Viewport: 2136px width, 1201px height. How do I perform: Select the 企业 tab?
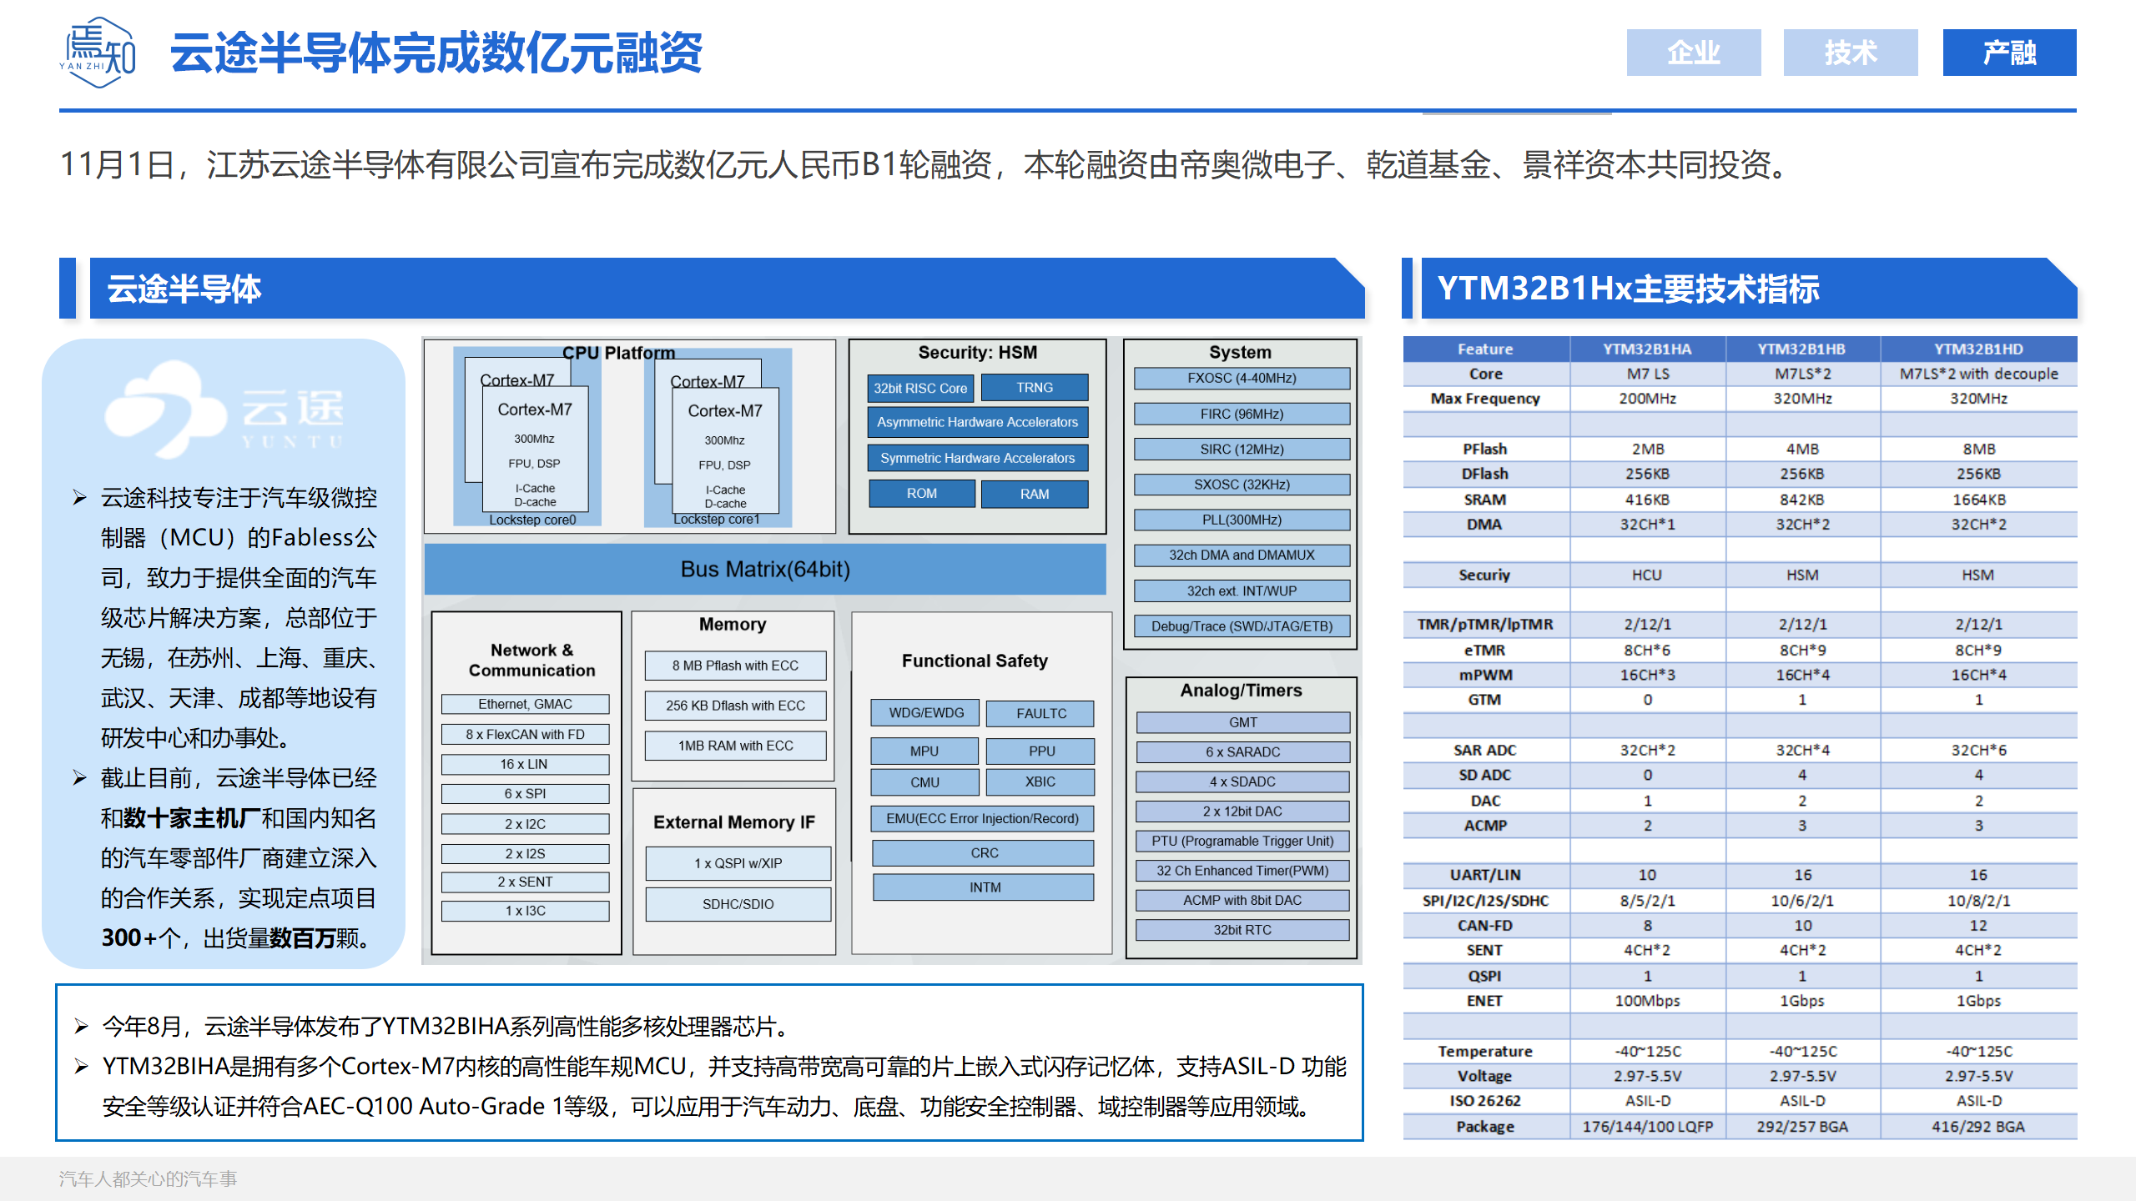(1693, 53)
